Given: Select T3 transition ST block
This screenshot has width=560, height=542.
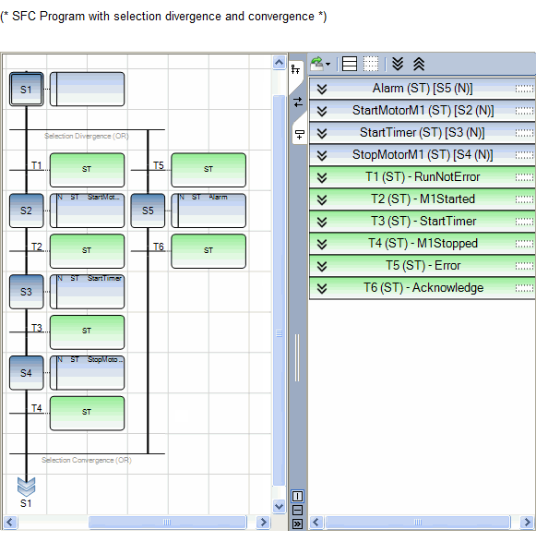Looking at the screenshot, I should point(87,332).
